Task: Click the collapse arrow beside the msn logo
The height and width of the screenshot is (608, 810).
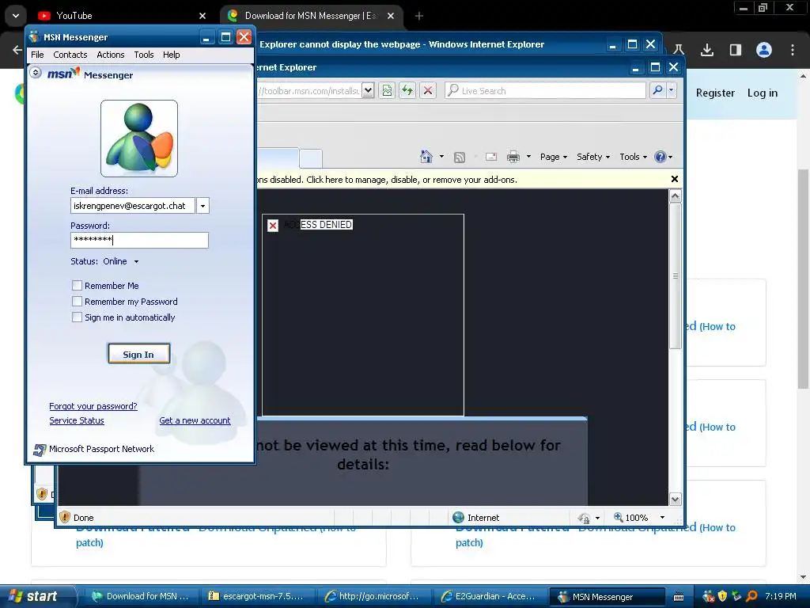Action: (36, 73)
